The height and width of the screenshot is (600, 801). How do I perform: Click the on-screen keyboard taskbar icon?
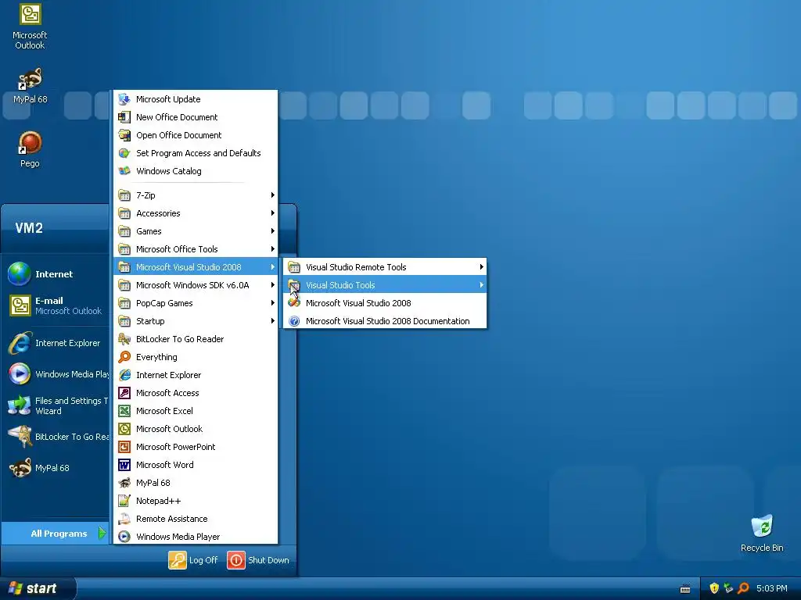tap(685, 589)
